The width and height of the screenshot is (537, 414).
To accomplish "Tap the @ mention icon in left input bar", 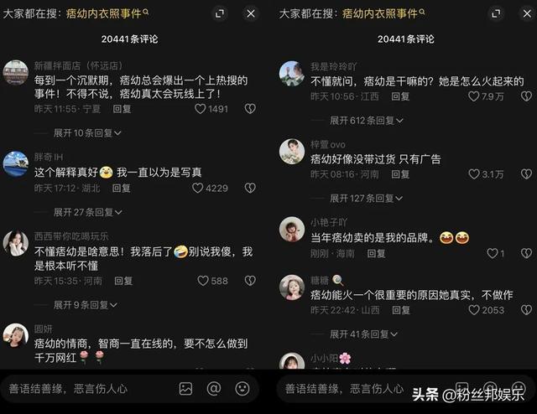I will click(214, 389).
